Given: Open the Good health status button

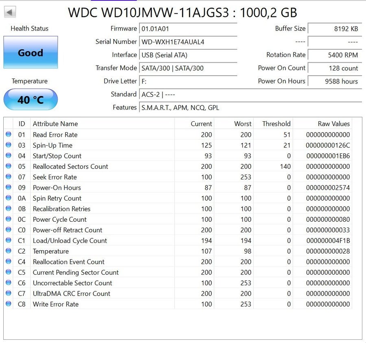Looking at the screenshot, I should 30,52.
